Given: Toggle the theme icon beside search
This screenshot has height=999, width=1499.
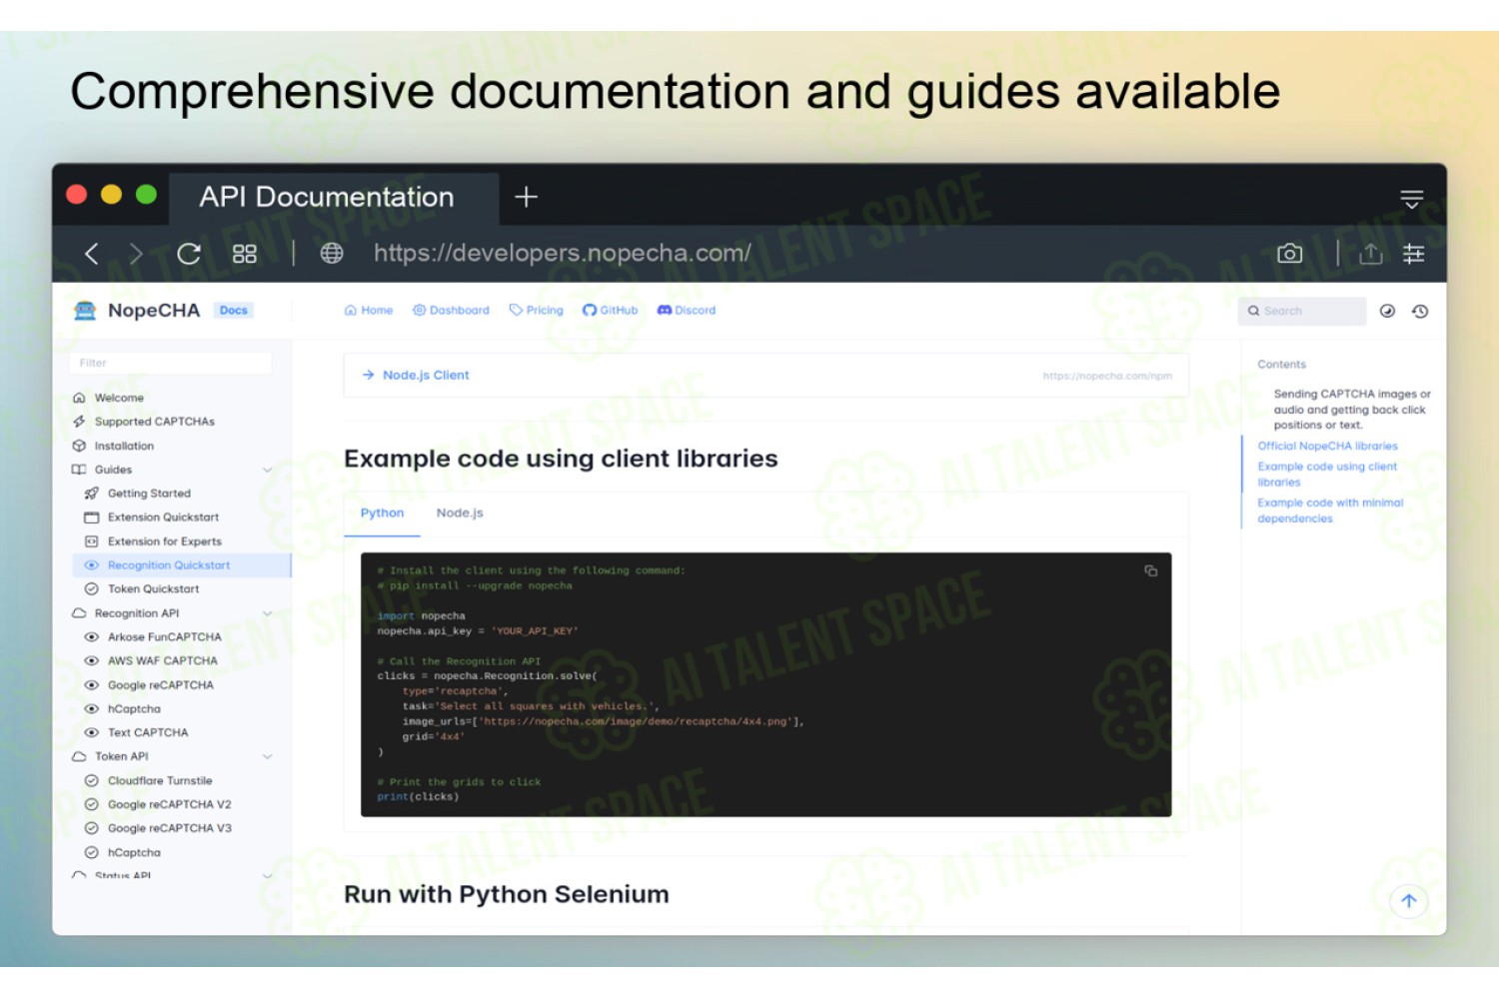Looking at the screenshot, I should coord(1387,311).
